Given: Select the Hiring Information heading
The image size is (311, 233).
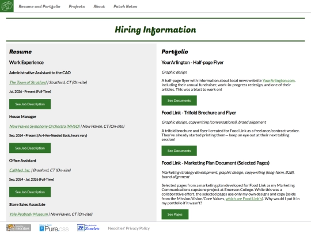Looking at the screenshot, I should pos(155,30).
